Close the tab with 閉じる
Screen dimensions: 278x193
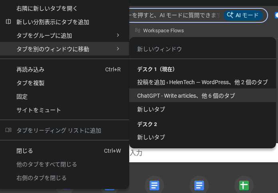(x=25, y=151)
